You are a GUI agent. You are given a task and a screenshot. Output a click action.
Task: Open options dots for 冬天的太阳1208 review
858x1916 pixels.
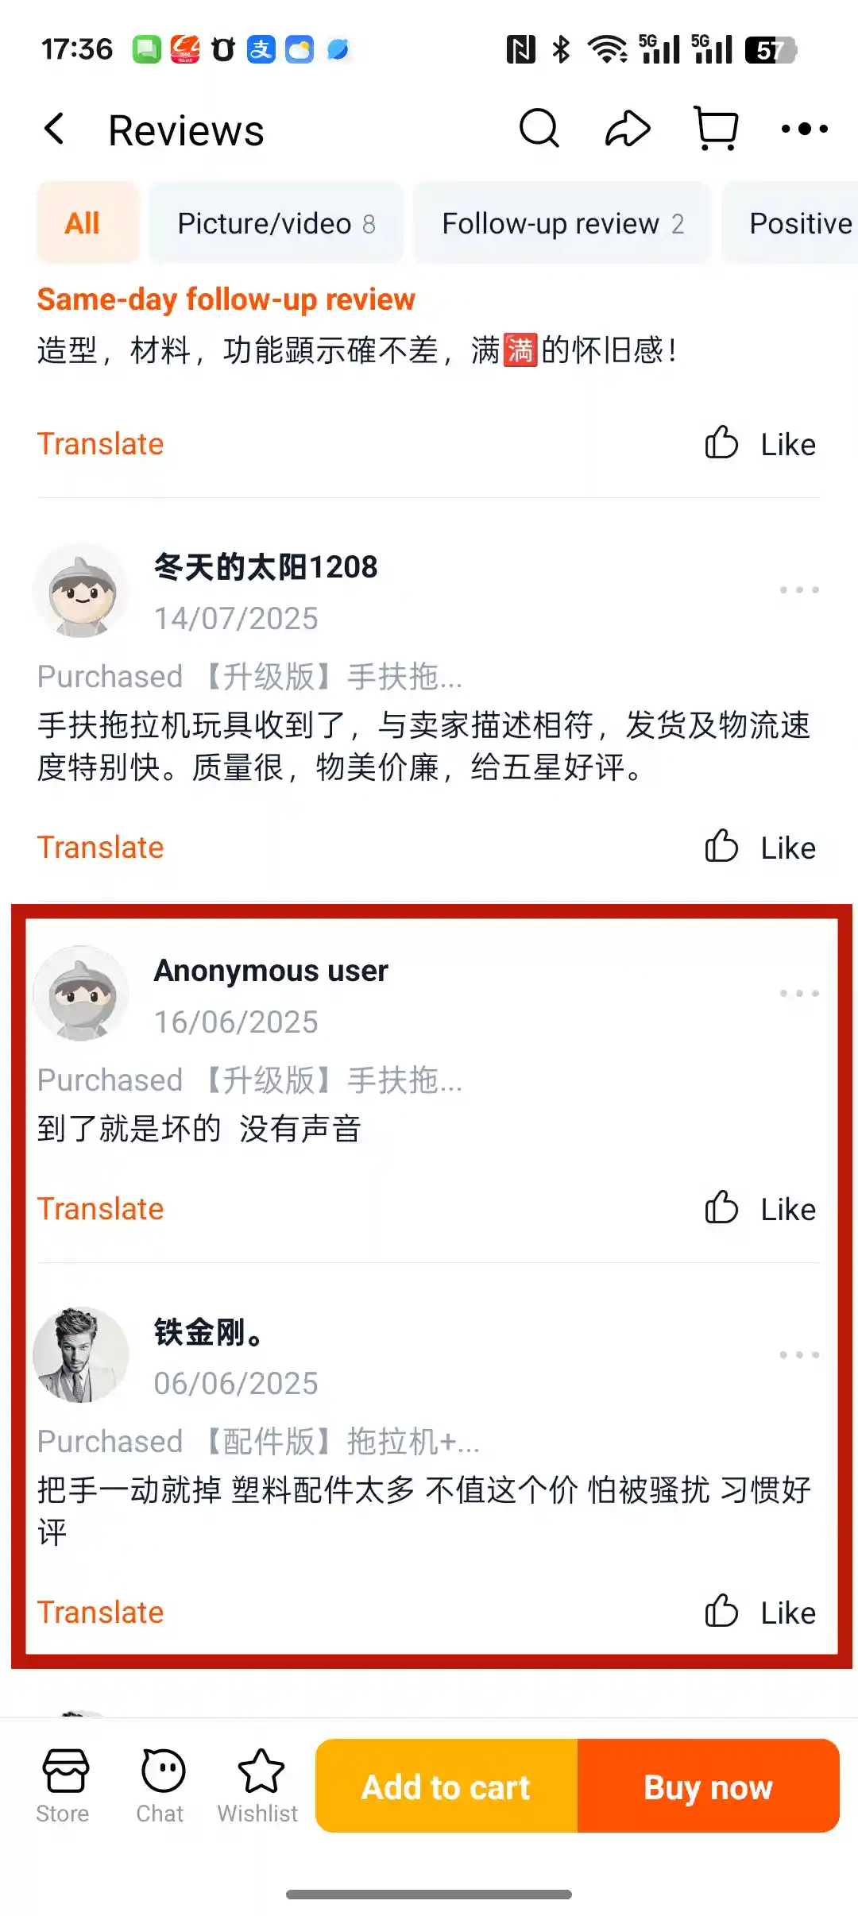pos(799,590)
